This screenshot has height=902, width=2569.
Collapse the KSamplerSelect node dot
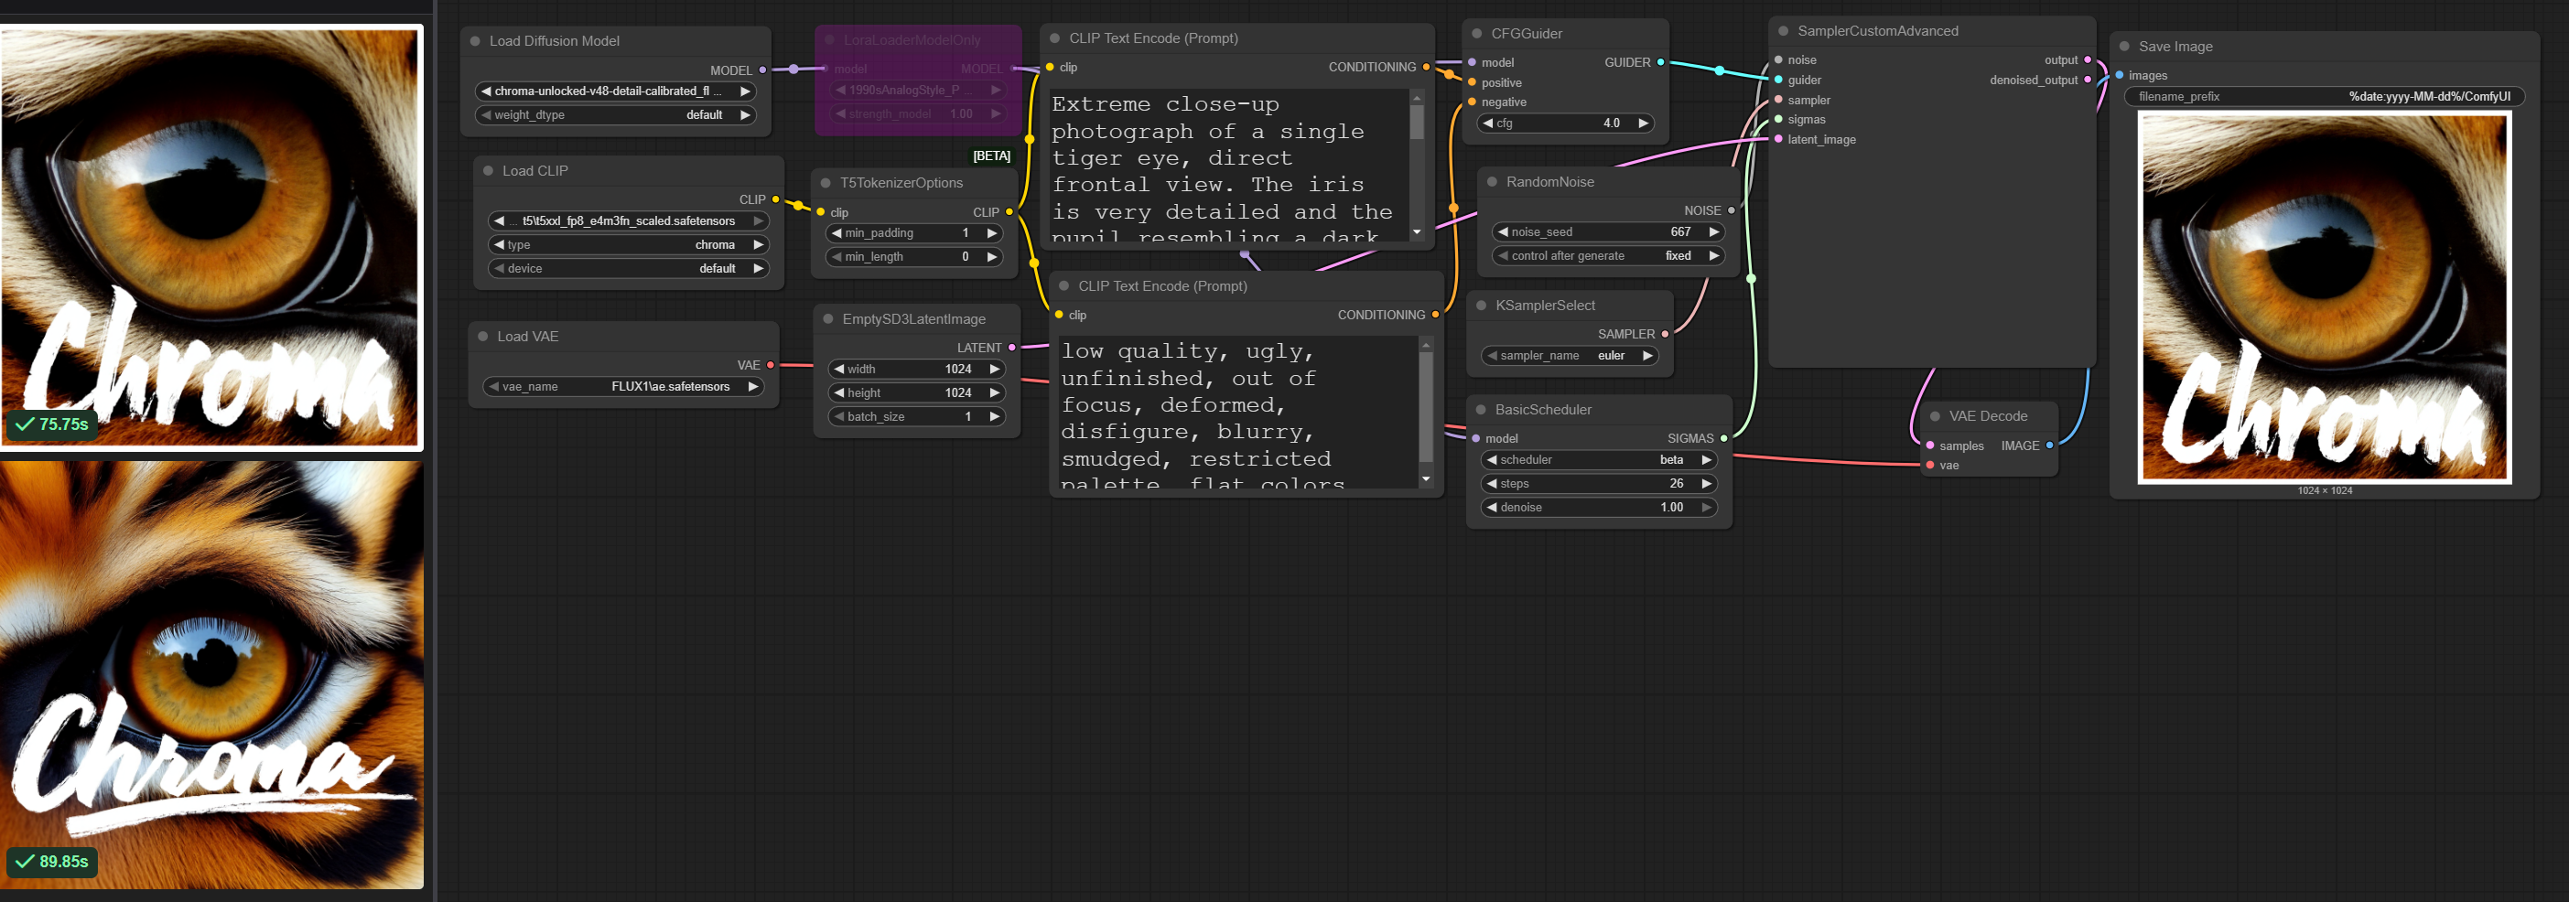coord(1481,305)
